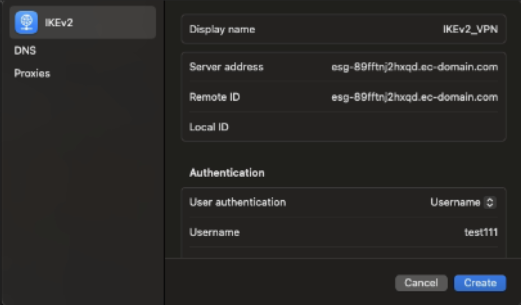521x305 pixels.
Task: Click the User authentication label
Action: coord(237,202)
